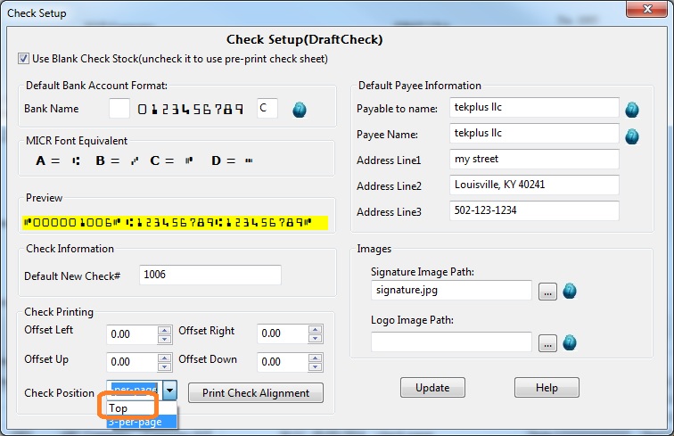This screenshot has width=674, height=436.
Task: Increase Offset Left value with up arrow
Action: (164, 329)
